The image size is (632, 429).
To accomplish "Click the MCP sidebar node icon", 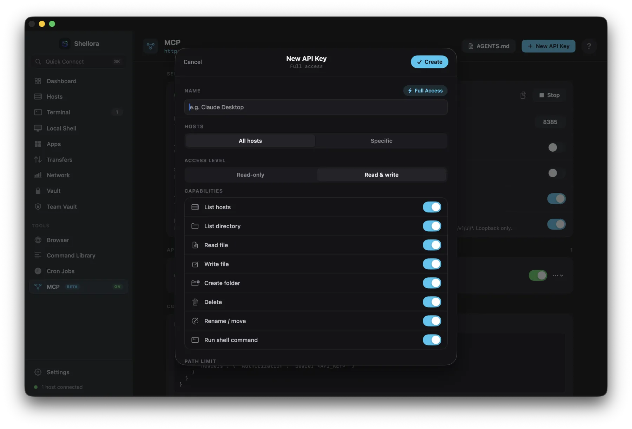I will (38, 287).
